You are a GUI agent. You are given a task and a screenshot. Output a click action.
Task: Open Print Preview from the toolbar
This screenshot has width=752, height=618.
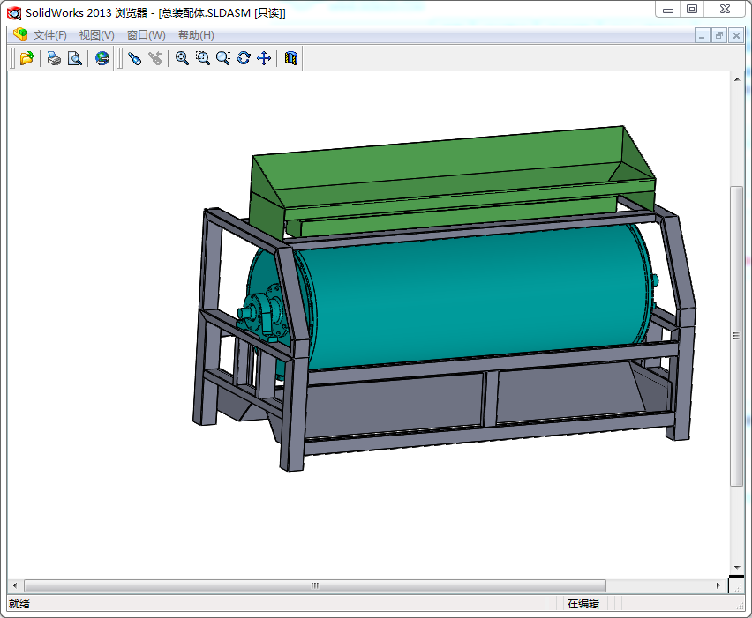pyautogui.click(x=75, y=57)
